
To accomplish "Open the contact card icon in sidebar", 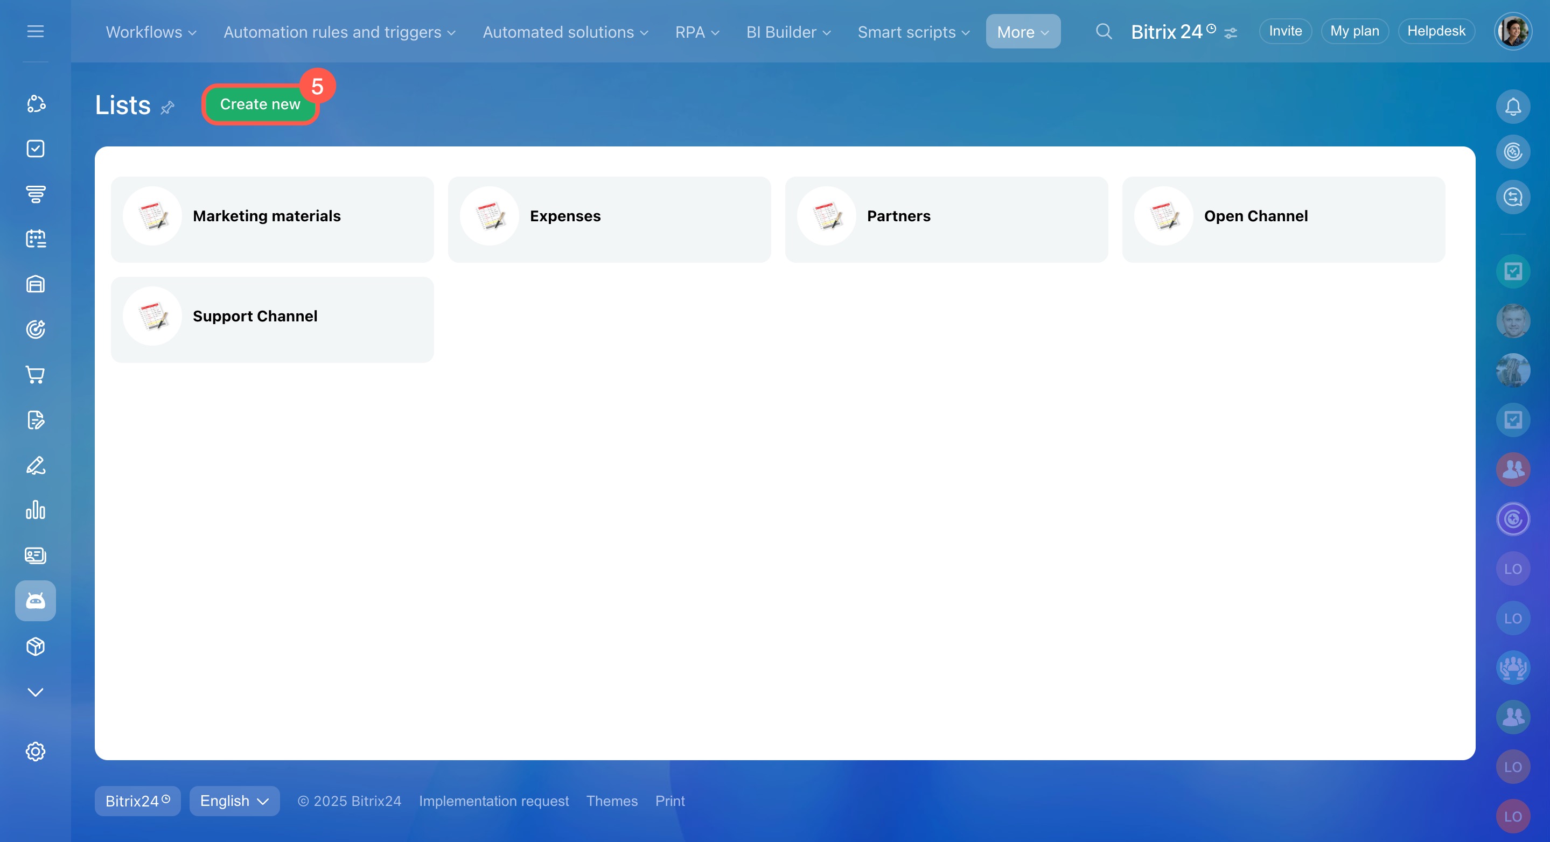I will (36, 555).
